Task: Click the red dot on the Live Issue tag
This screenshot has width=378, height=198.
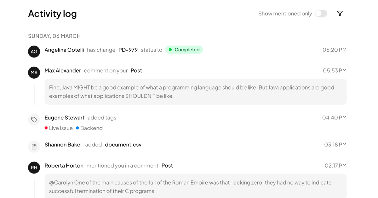Action: pos(46,128)
